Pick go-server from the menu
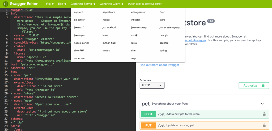272x131 pixels. (79, 20)
